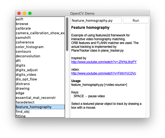The image size is (165, 138).
Task: Maximize the window with the green button
Action: click(30, 13)
